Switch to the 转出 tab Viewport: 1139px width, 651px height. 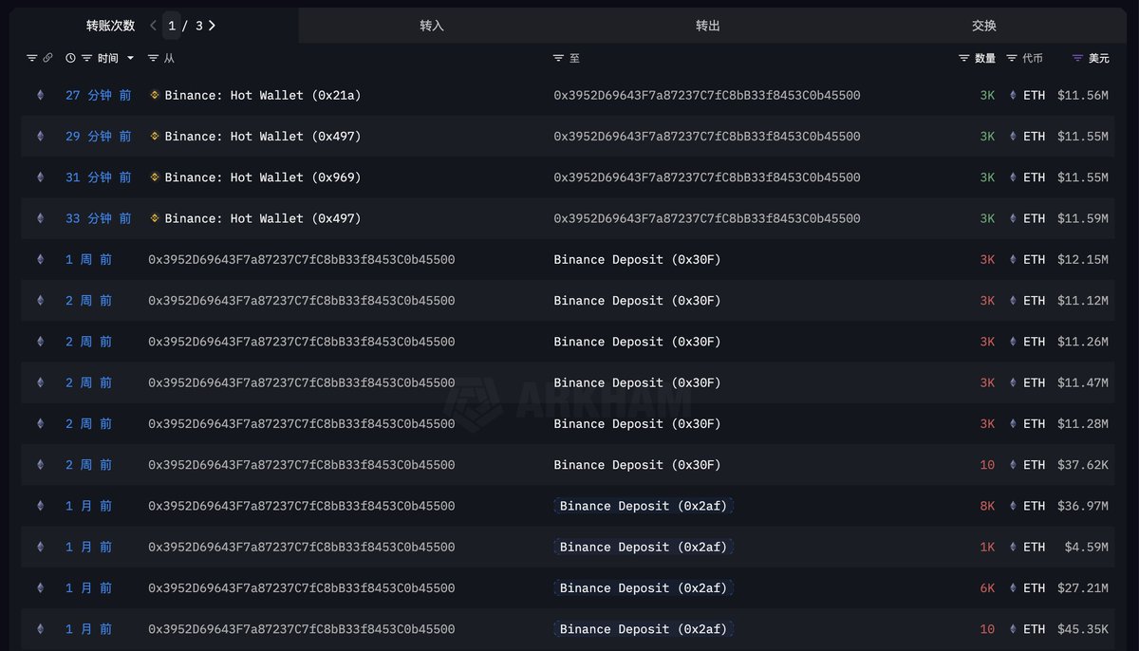708,26
